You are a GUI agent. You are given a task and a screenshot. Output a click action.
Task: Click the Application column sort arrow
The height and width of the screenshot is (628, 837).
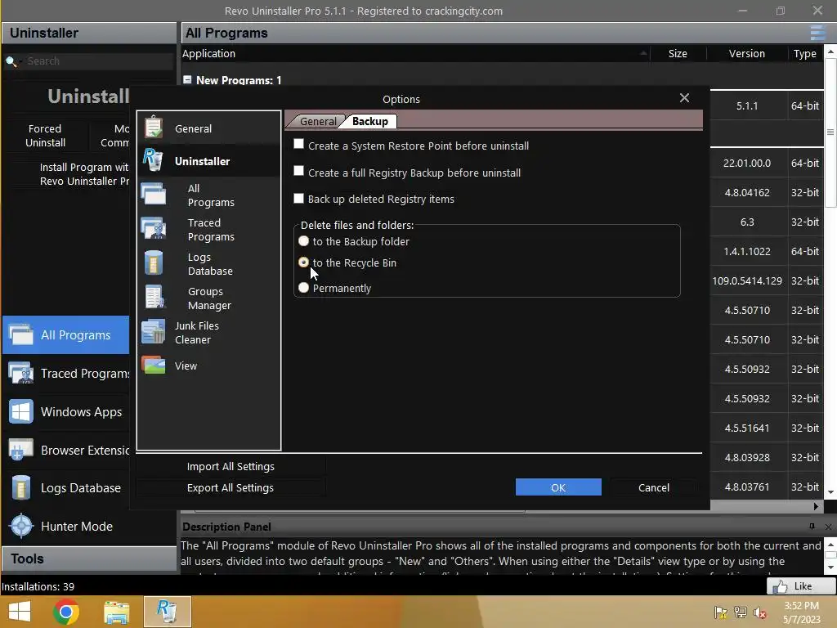point(643,53)
